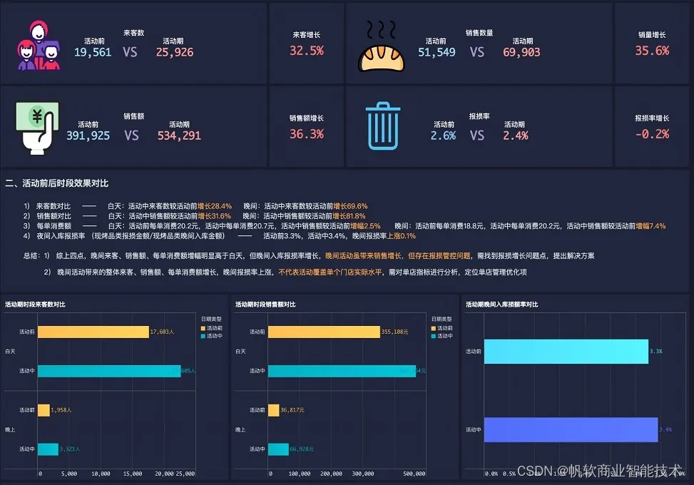Viewport: 694px width, 485px height.
Task: Click 活动中 teal legend in 销售额对比 chart
Action: click(442, 336)
